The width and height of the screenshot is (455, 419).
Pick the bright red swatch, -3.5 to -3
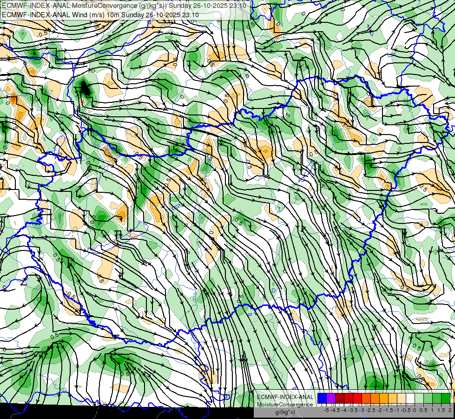coord(357,398)
